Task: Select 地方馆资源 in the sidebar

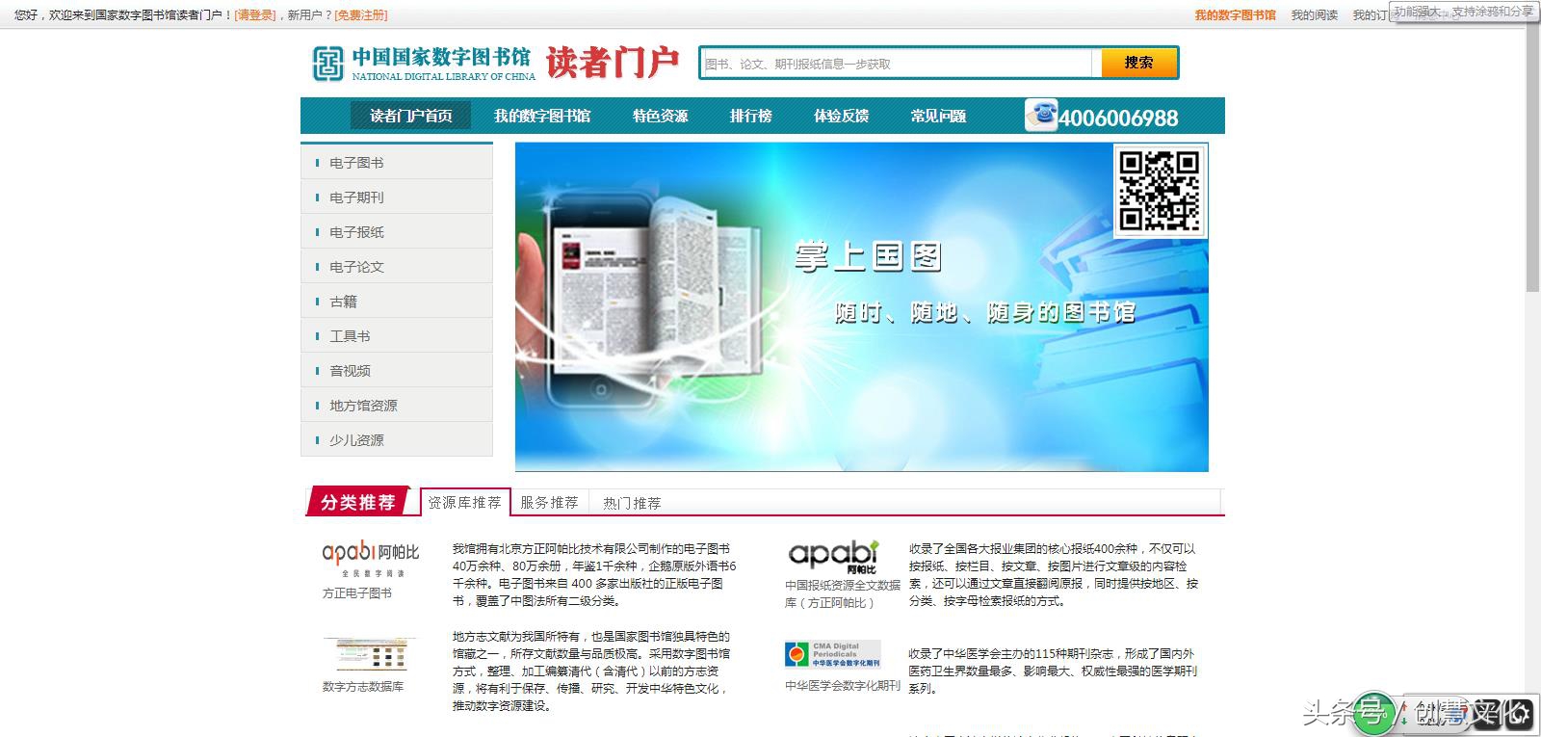Action: tap(397, 406)
